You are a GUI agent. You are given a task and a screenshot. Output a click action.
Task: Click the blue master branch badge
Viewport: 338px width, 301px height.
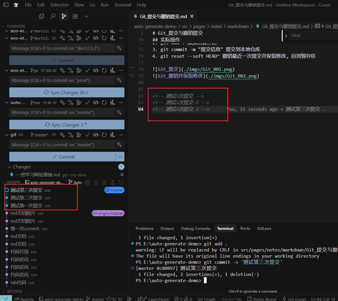[x=114, y=190]
